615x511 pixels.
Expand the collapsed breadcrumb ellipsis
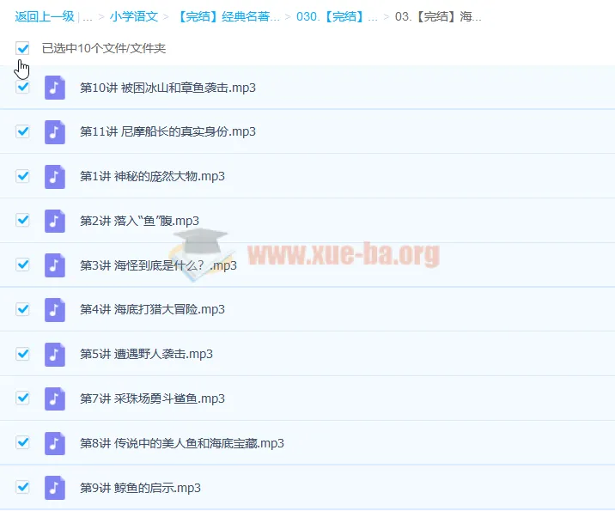point(88,16)
